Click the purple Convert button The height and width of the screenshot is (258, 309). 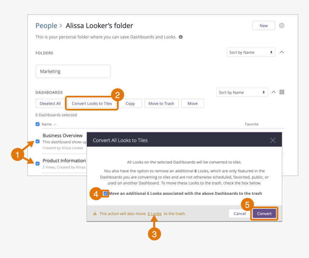coord(264,214)
